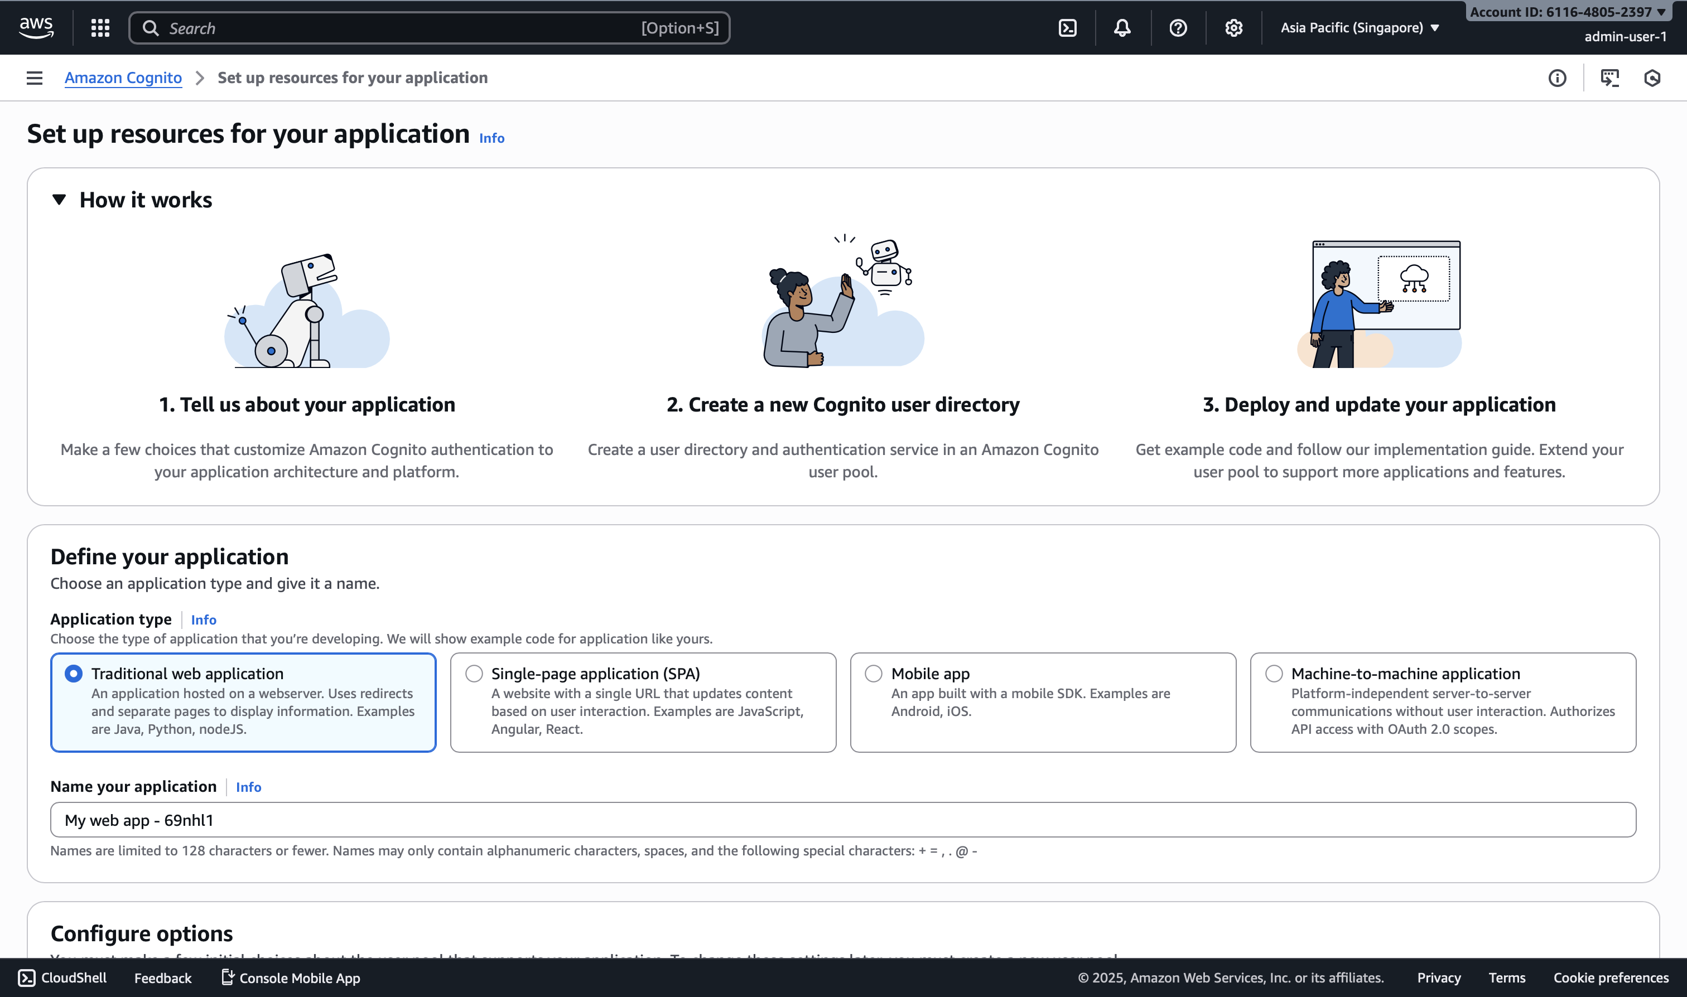Open the AWS services grid menu
Image resolution: width=1687 pixels, height=997 pixels.
point(100,27)
